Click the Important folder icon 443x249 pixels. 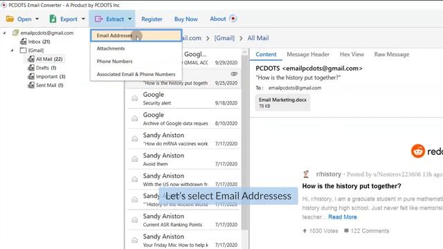pos(31,77)
